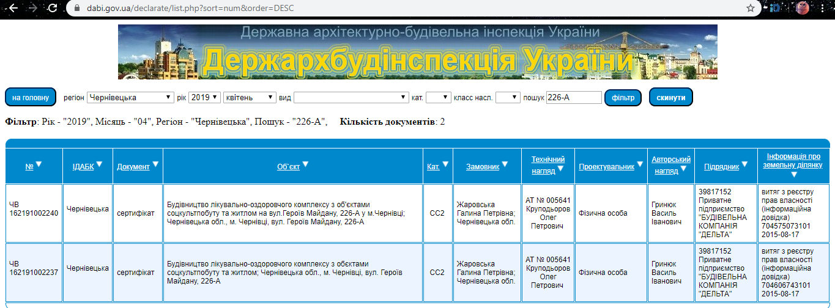The width and height of the screenshot is (835, 308).
Task: Expand the вид document type dropdown
Action: 351,98
